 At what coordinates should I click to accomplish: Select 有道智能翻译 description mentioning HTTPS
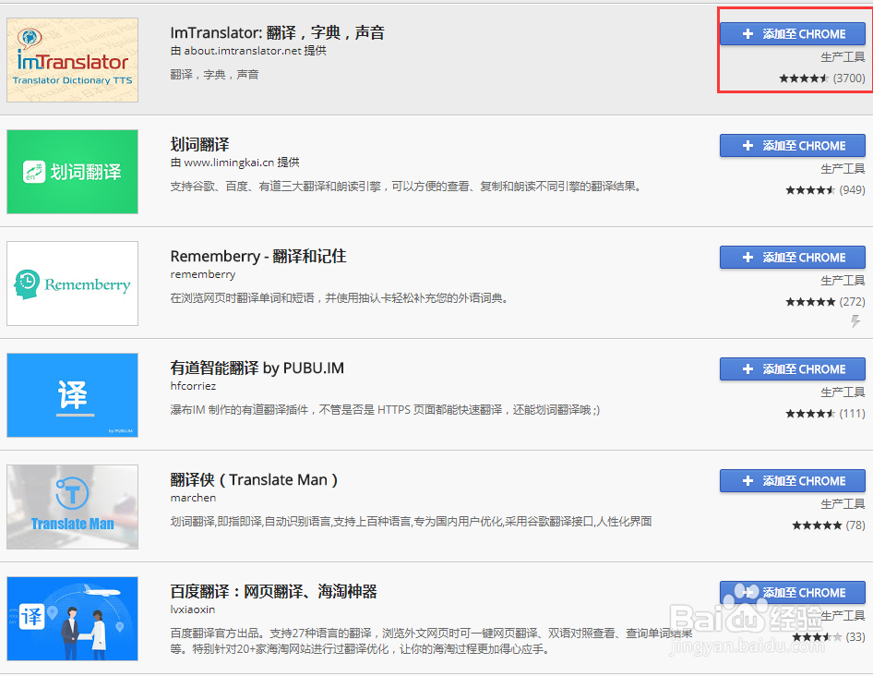(385, 410)
